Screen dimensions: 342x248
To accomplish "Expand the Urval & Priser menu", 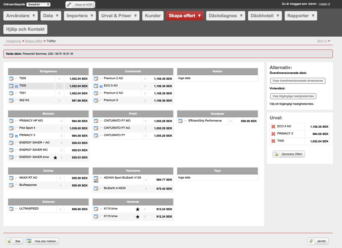I will [x=119, y=16].
